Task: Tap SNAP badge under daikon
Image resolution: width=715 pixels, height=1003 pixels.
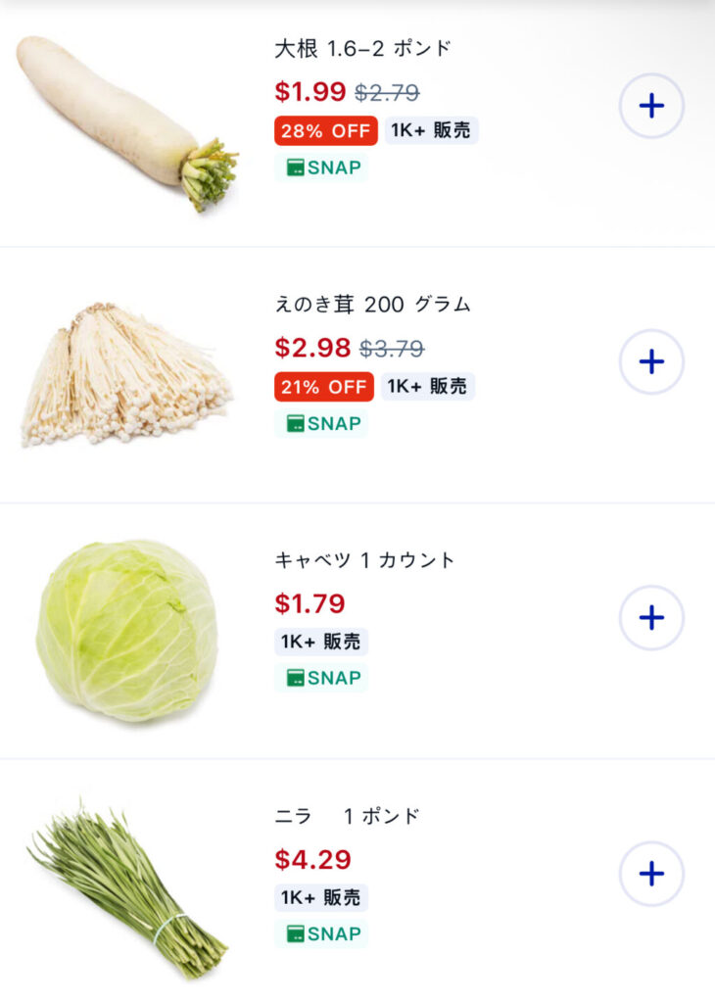Action: [x=321, y=167]
